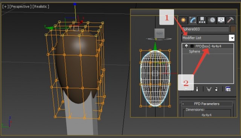Click the FRONT face of the ViewCube
This screenshot has height=138, width=241.
159,33
